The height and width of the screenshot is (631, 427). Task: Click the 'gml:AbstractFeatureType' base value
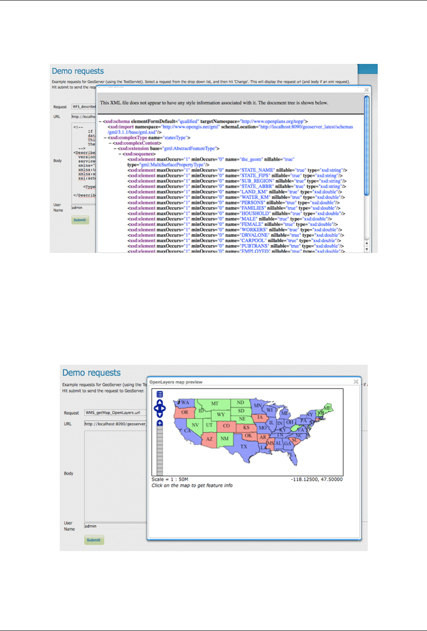tap(189, 148)
